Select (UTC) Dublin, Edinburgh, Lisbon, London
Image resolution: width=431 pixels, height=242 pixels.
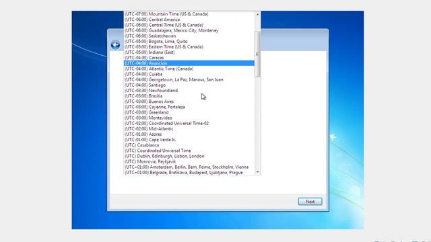(x=189, y=156)
